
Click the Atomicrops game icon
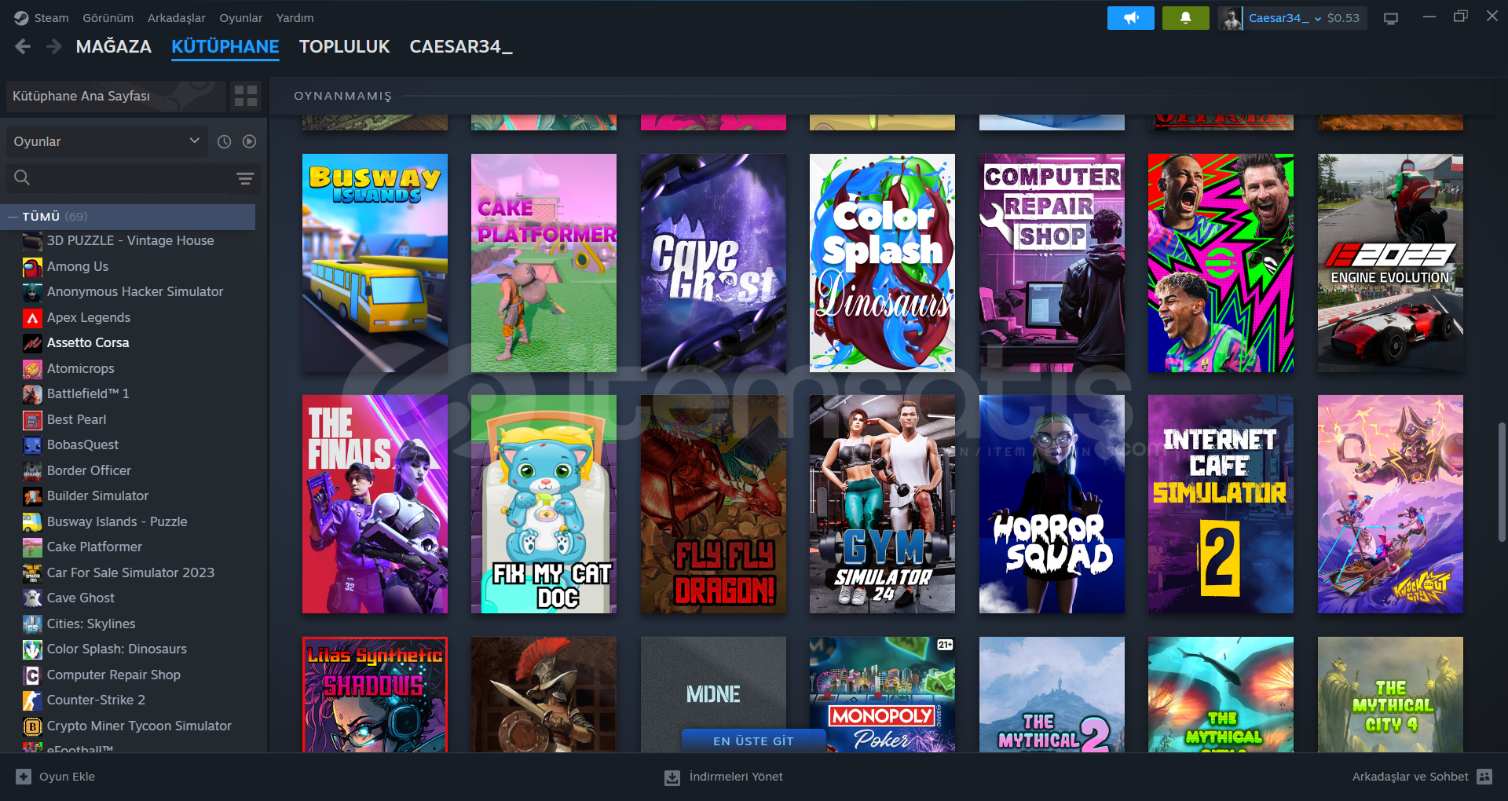point(32,369)
